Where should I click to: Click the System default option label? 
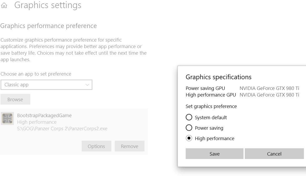(x=211, y=117)
